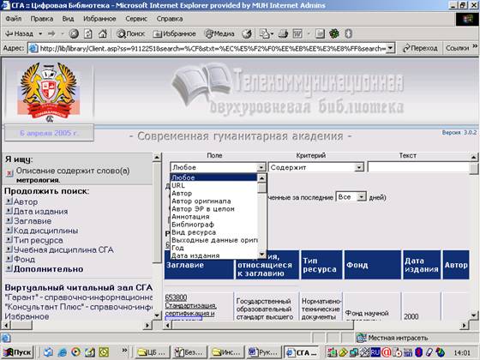Open the Поиск search toolbar button
This screenshot has height=360, width=480.
[130, 33]
